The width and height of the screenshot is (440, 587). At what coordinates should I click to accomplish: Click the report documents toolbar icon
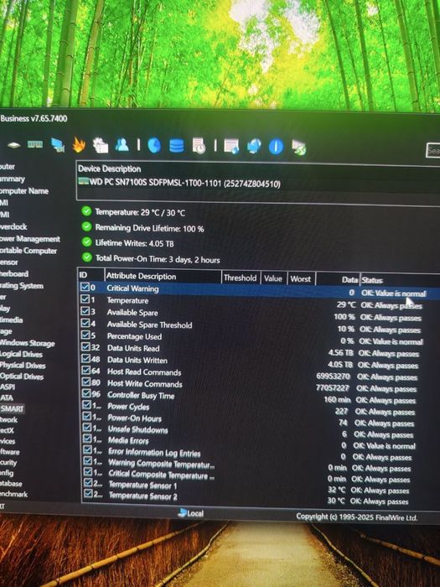(101, 145)
